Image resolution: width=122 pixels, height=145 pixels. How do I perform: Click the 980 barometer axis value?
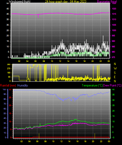113,52
